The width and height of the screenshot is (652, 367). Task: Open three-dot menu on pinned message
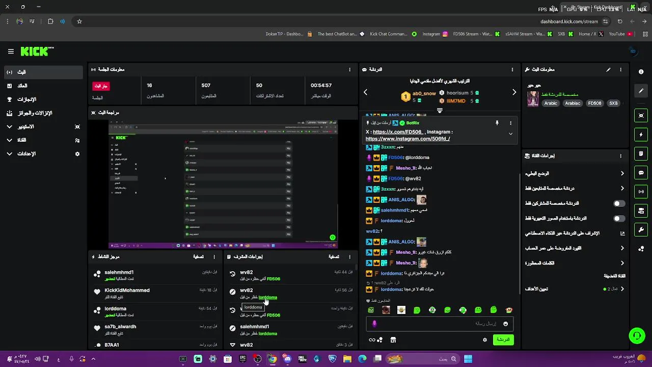(x=510, y=123)
